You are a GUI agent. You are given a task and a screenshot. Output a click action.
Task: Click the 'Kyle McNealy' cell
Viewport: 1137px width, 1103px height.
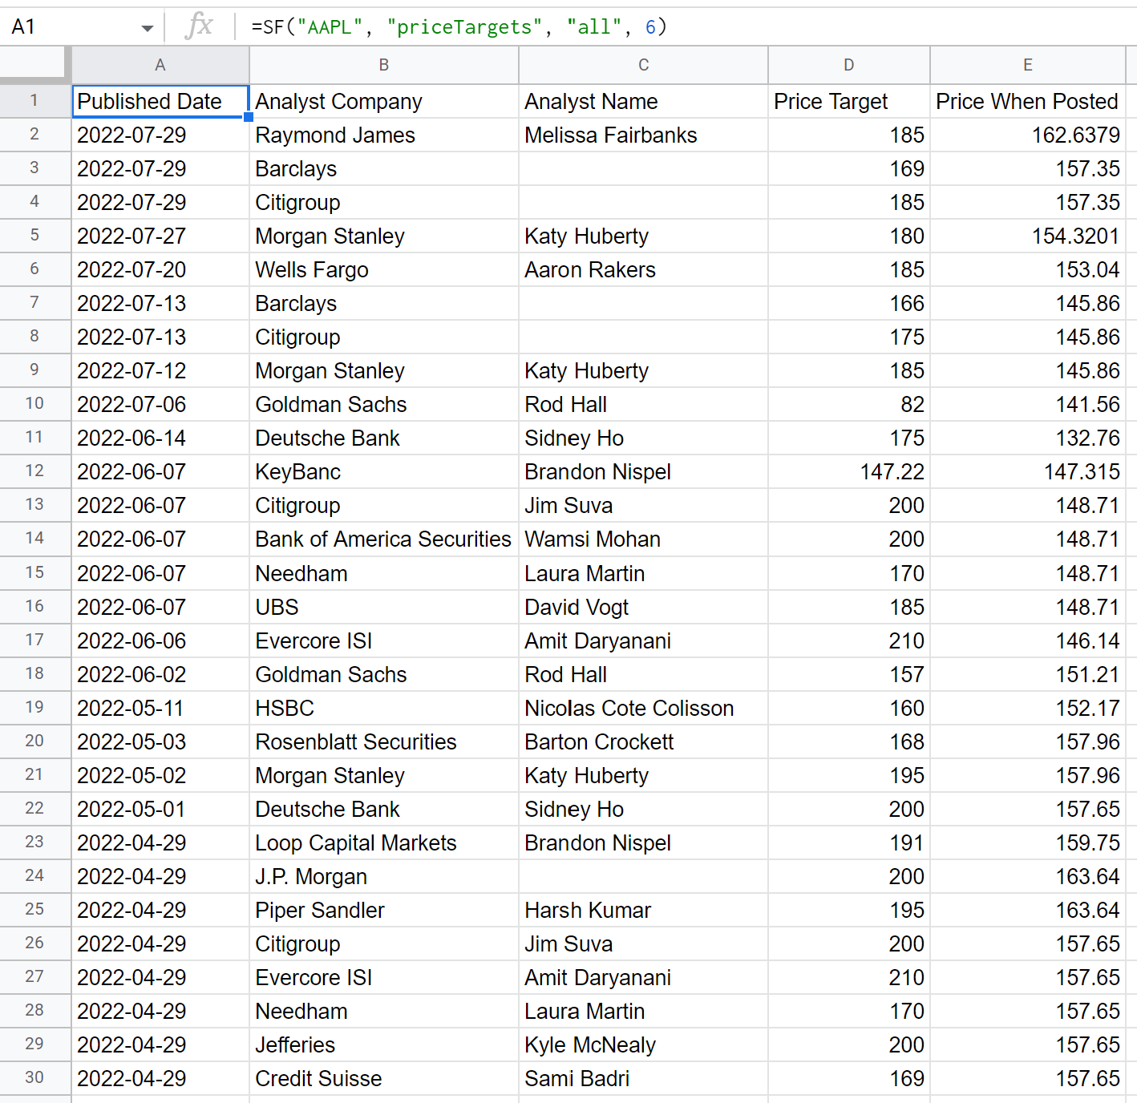(x=643, y=1045)
